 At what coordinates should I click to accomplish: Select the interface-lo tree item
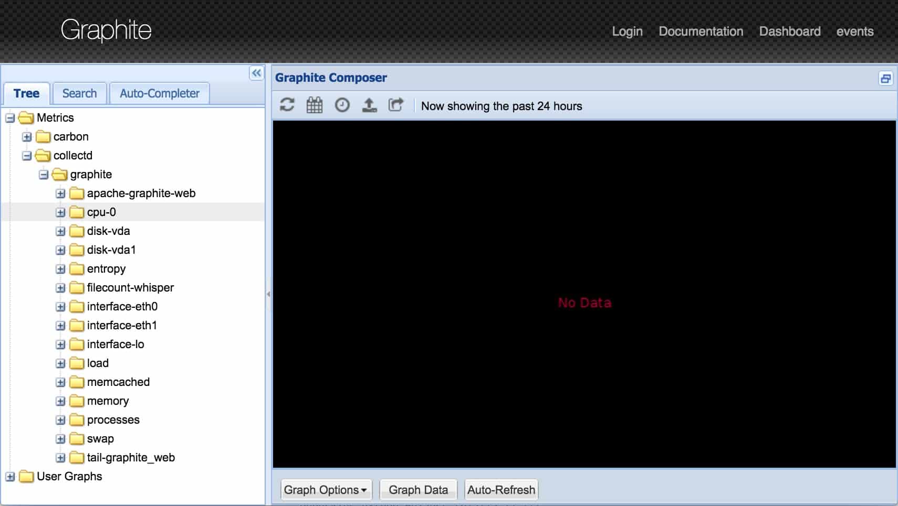tap(116, 344)
